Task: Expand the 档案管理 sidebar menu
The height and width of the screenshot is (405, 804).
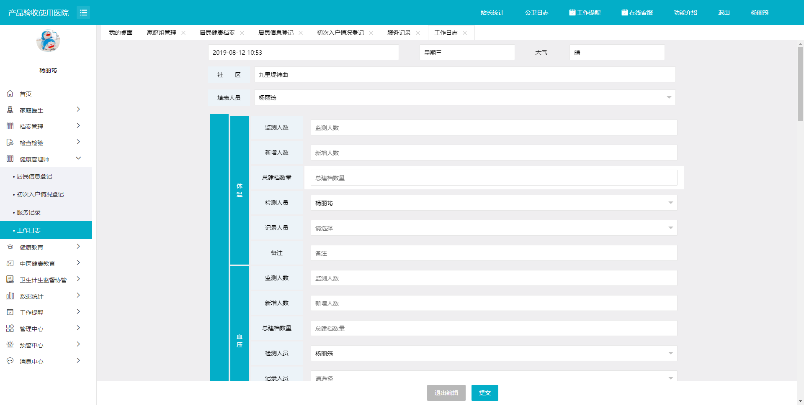Action: click(x=78, y=126)
